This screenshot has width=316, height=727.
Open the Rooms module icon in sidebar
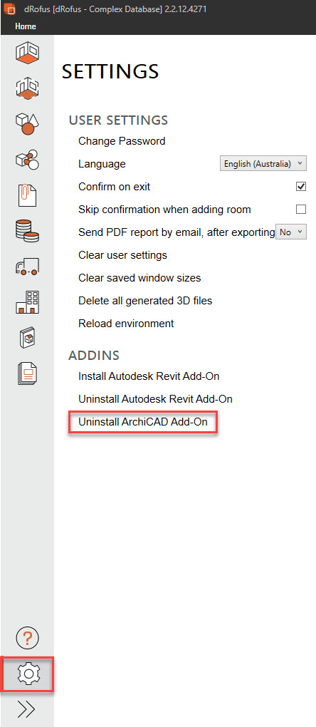click(27, 53)
